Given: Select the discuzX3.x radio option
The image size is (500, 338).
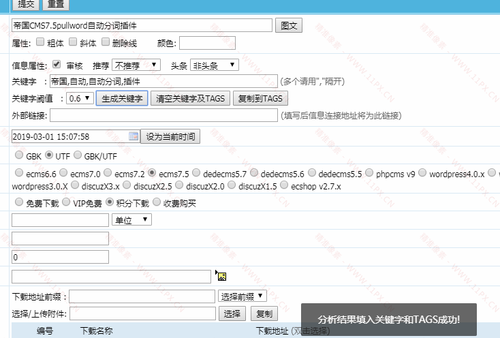Looking at the screenshot, I should [75, 185].
